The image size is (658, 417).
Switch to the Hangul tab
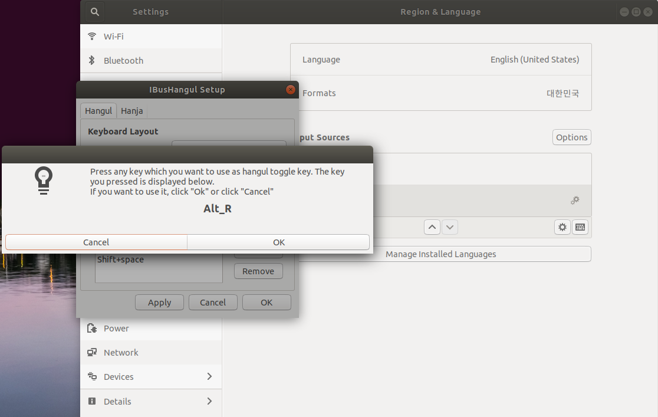98,111
